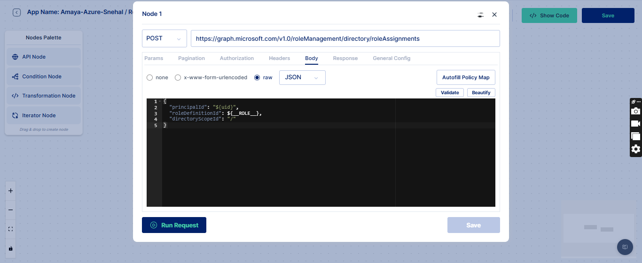The height and width of the screenshot is (263, 642).
Task: Click the zoom in plus icon
Action: (10, 191)
